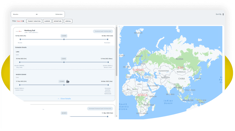The image size is (235, 131).
Task: Click the swap origin-destination arrows icon
Action: tap(37, 14)
